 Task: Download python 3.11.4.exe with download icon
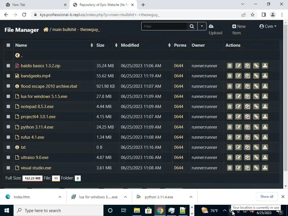[x=265, y=127]
